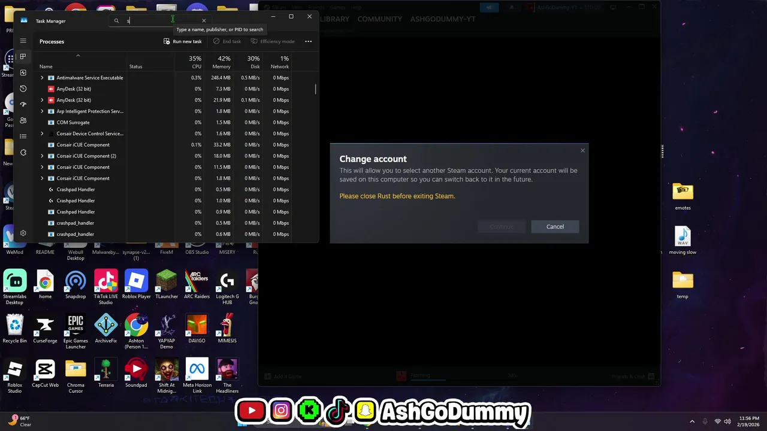Open Streamlabs Desktop shortcut on desktop
This screenshot has width=767, height=431.
(14, 287)
